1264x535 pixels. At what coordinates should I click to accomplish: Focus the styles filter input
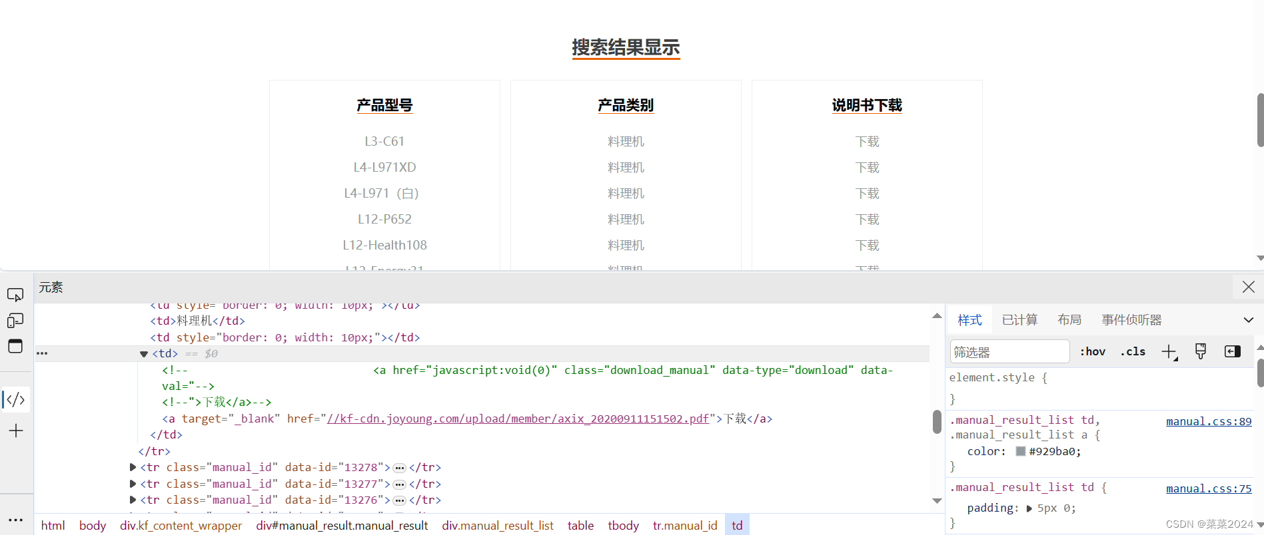coord(1009,351)
